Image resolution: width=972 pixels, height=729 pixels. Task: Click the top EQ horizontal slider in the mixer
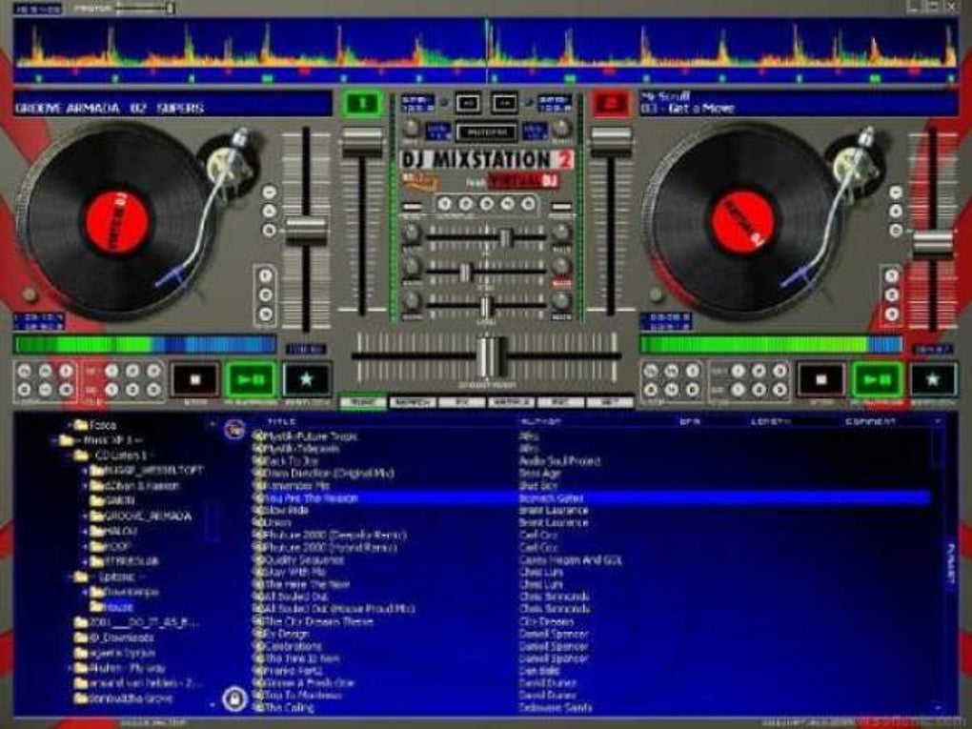(x=487, y=236)
